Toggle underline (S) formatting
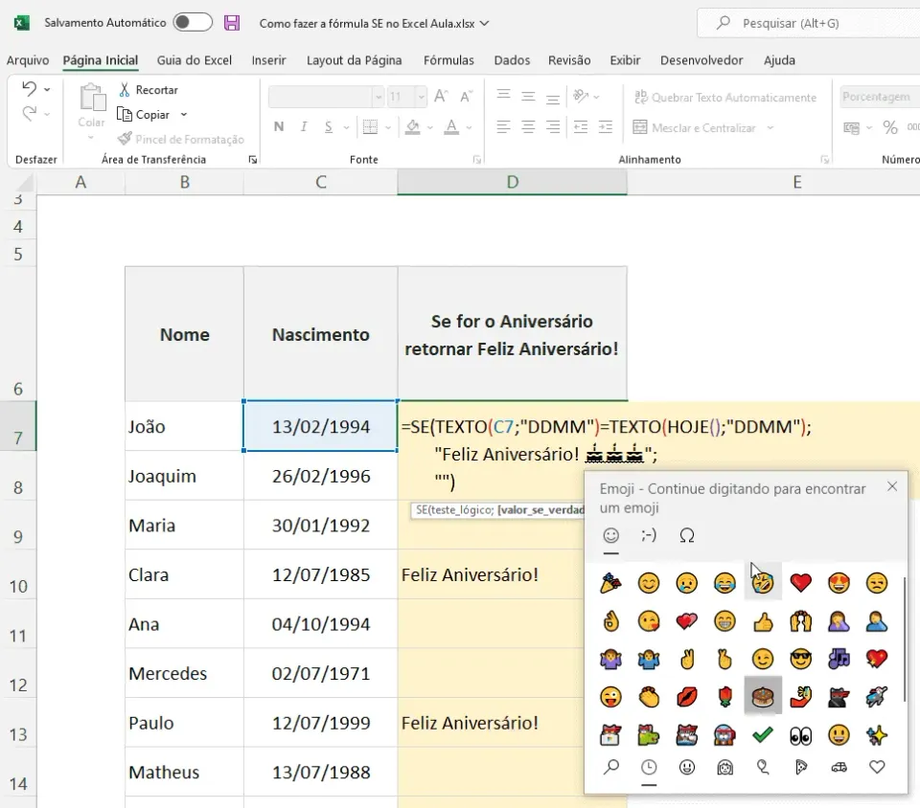Viewport: 920px width, 808px height. point(328,127)
